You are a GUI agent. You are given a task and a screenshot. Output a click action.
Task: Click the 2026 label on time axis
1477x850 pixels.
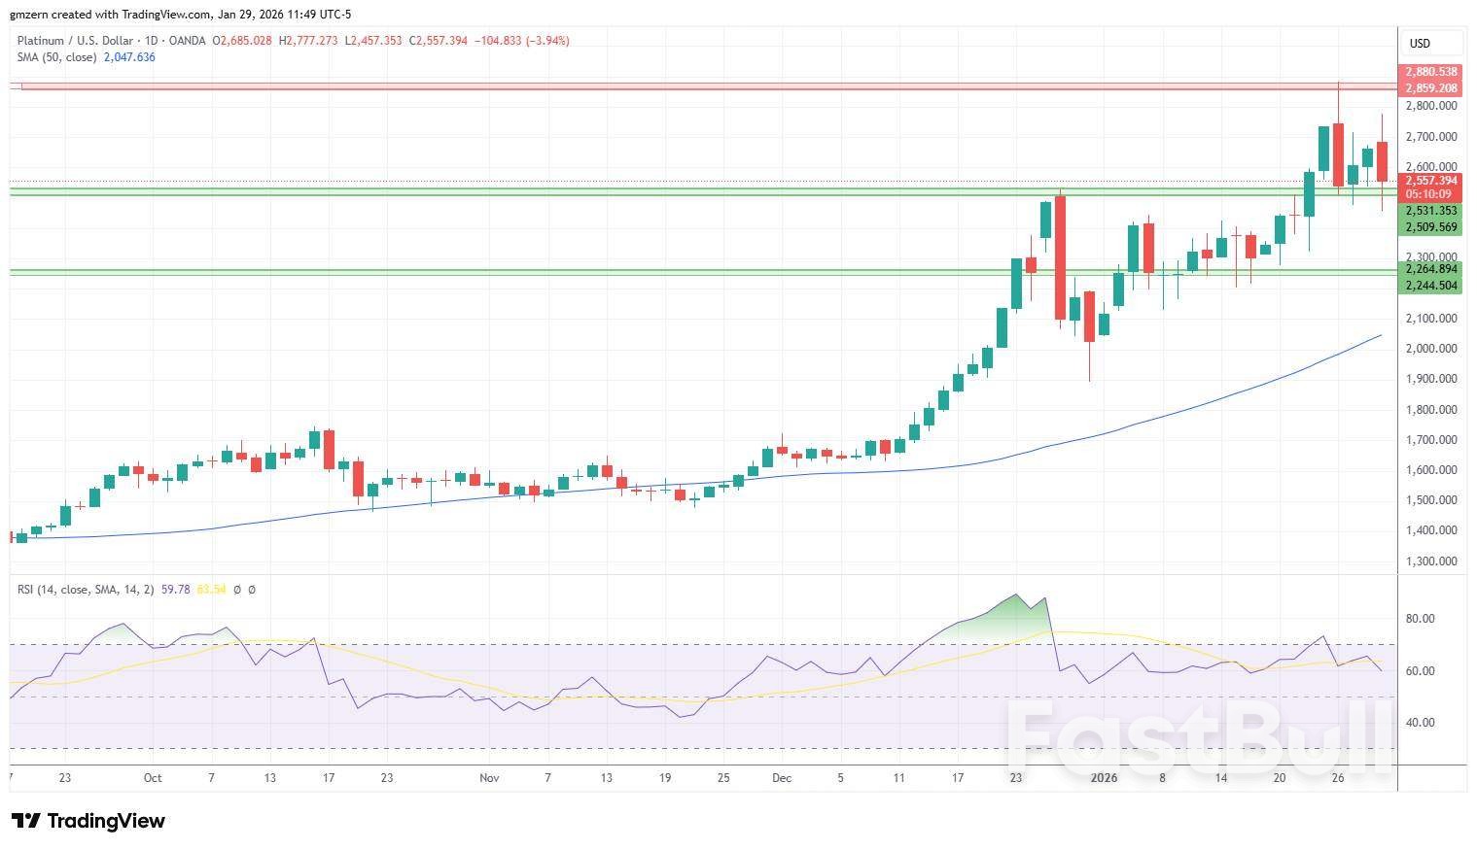point(1104,778)
